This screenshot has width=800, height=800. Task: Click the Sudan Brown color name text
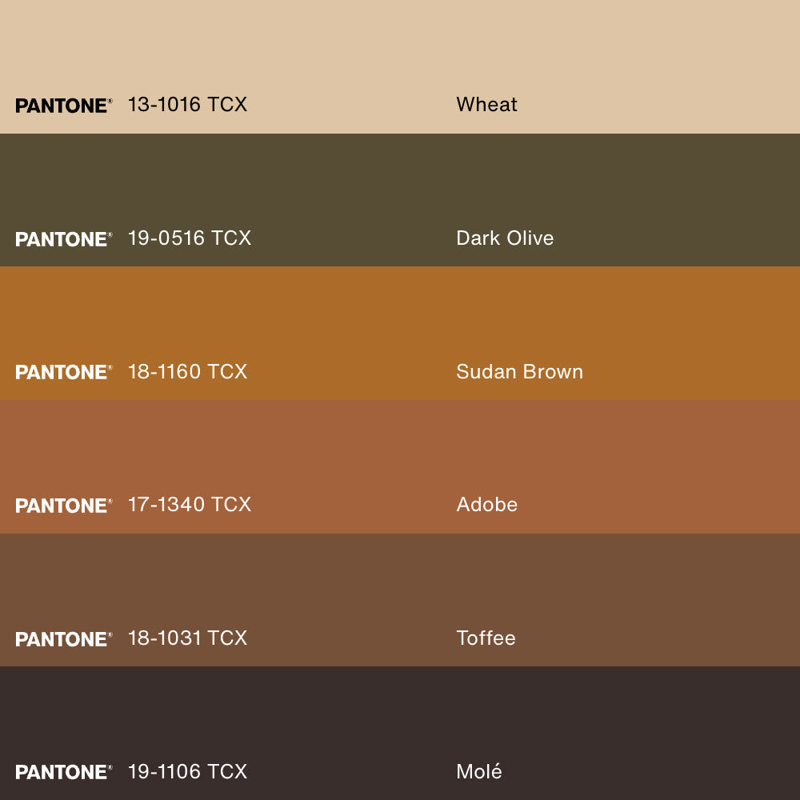coord(519,371)
